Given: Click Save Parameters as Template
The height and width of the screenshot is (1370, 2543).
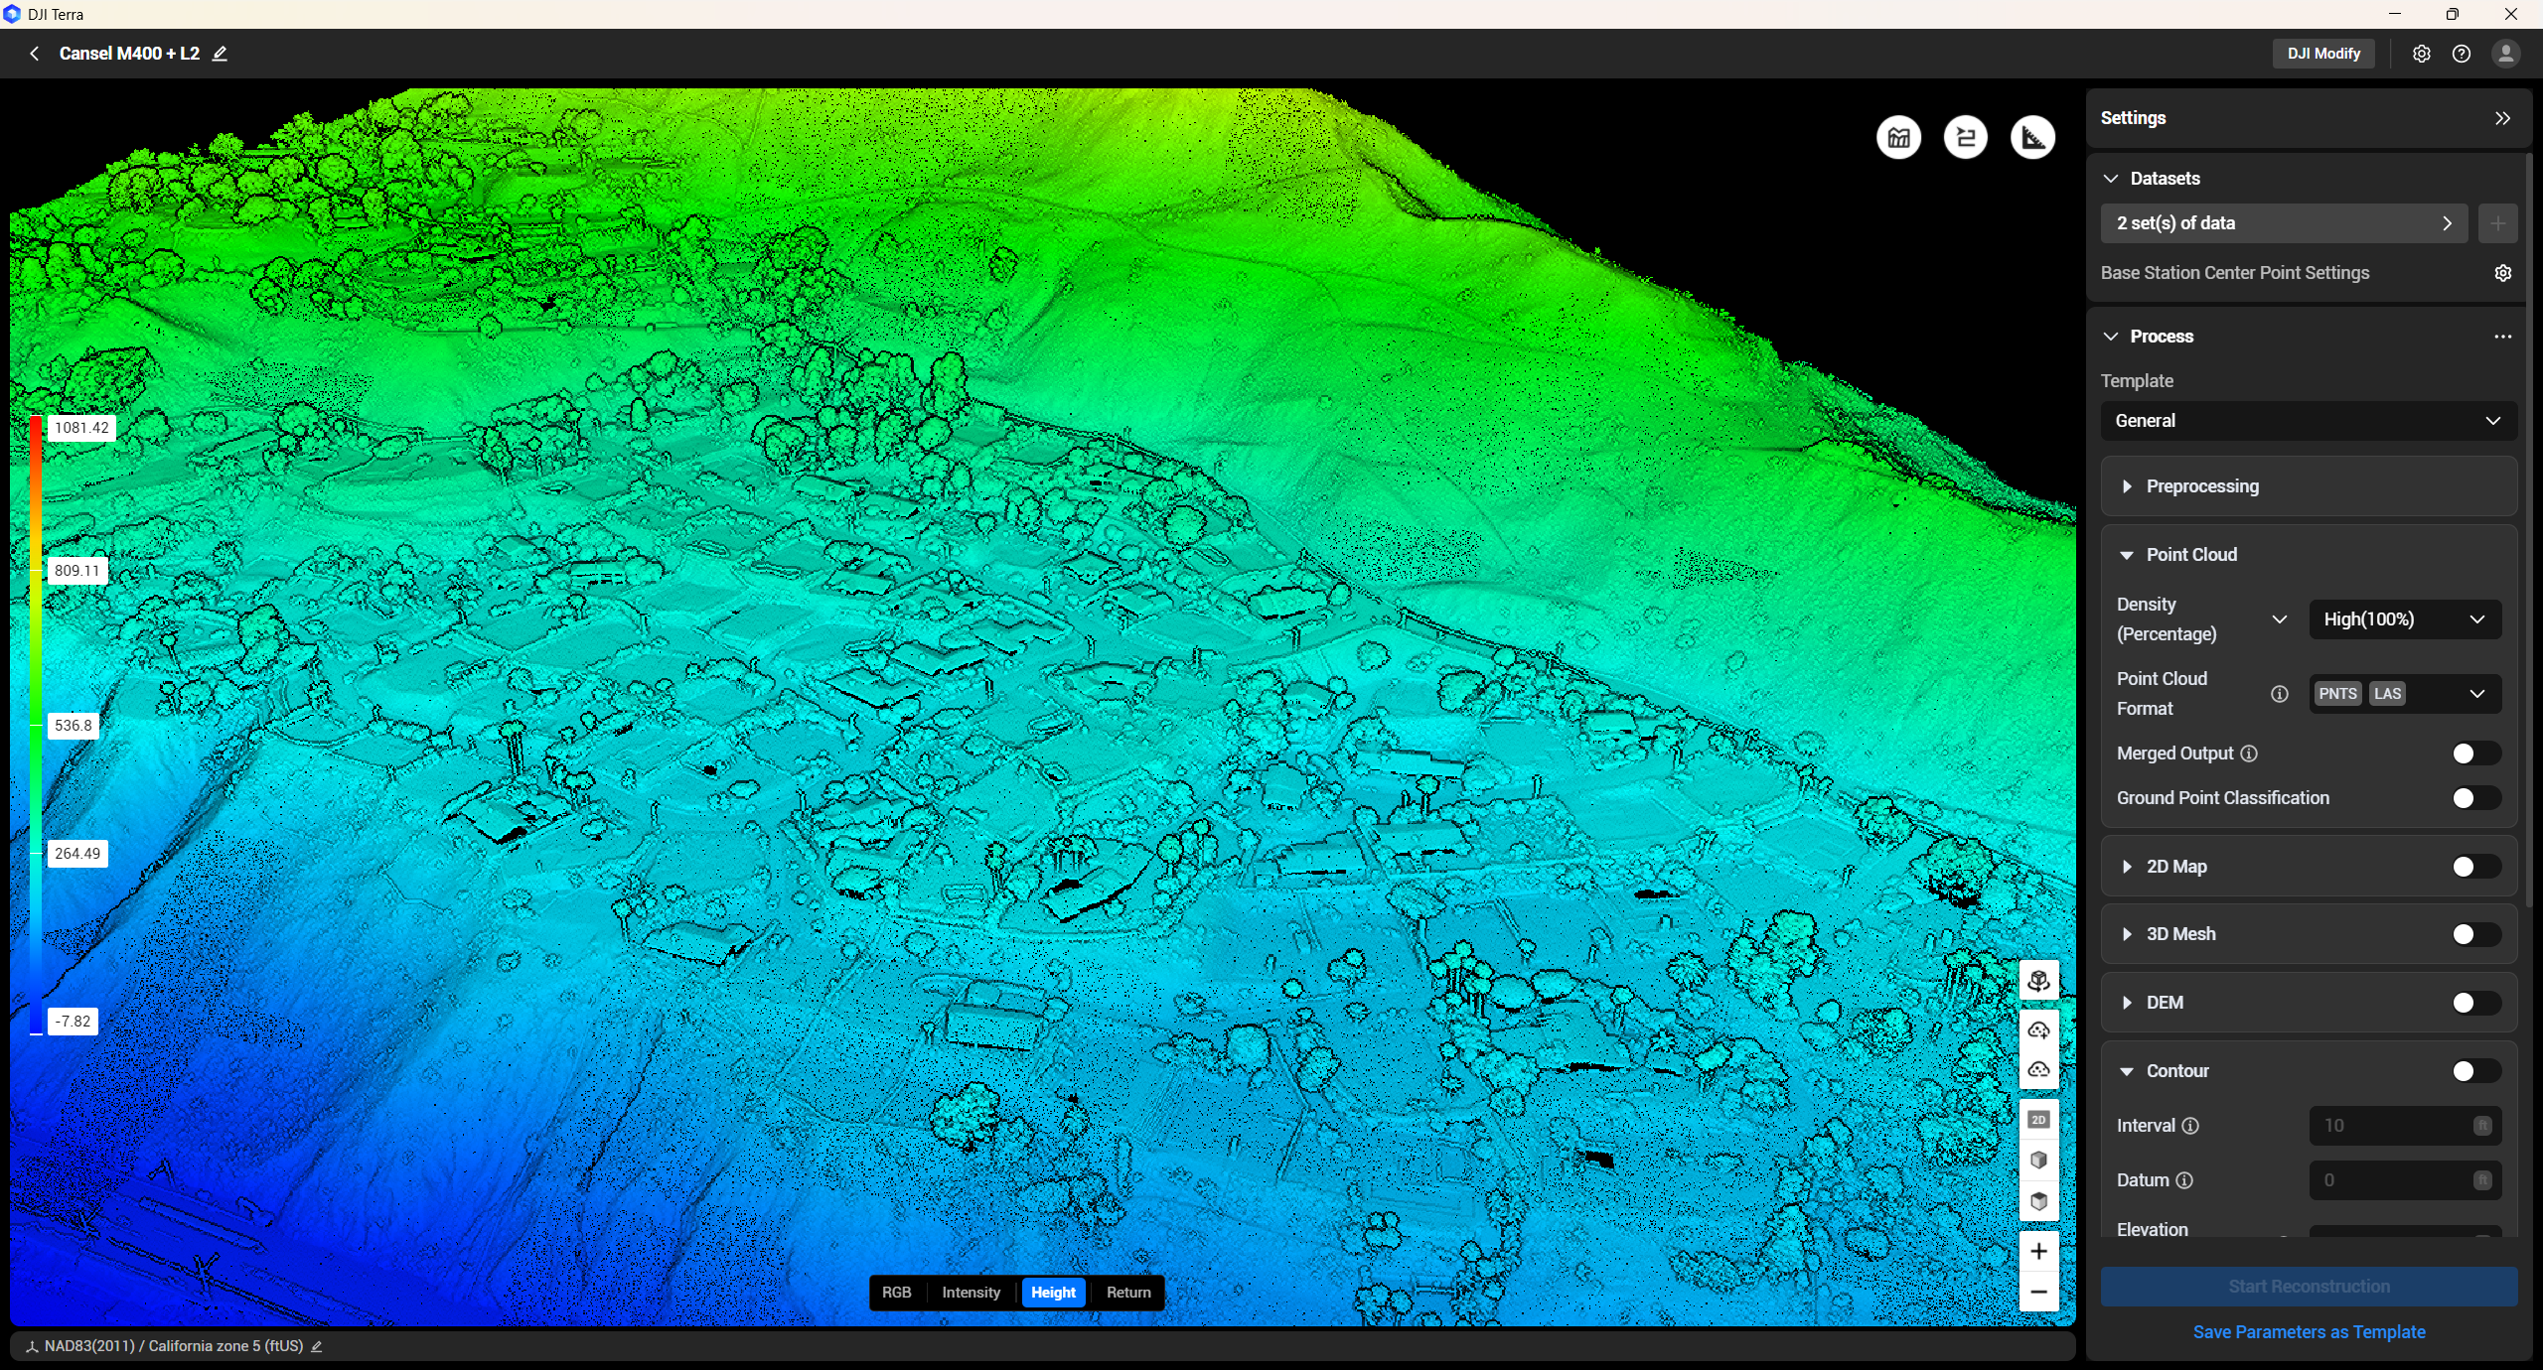Looking at the screenshot, I should 2309,1331.
